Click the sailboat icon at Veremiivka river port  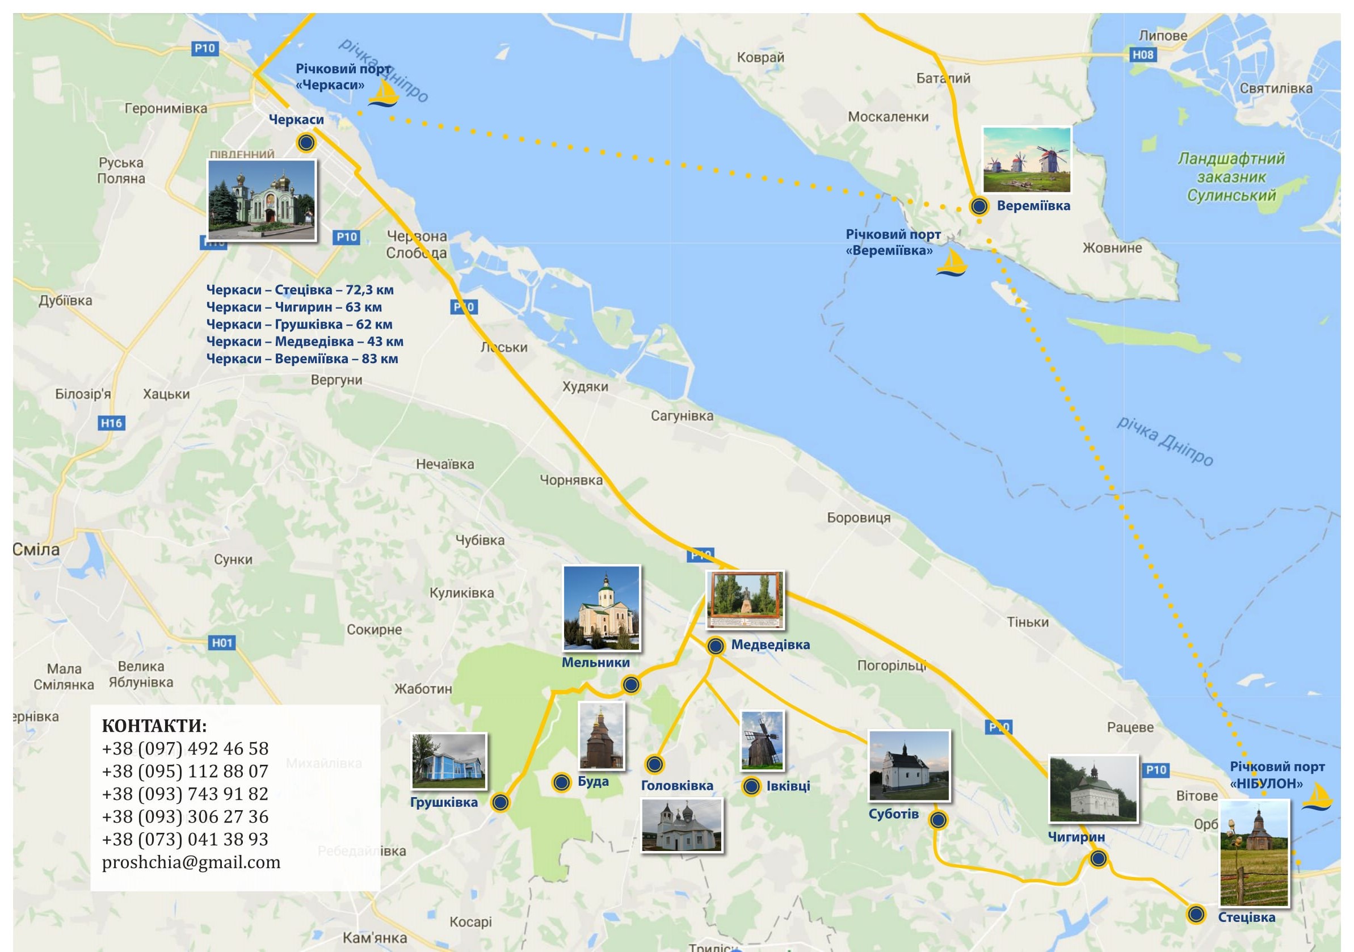952,263
